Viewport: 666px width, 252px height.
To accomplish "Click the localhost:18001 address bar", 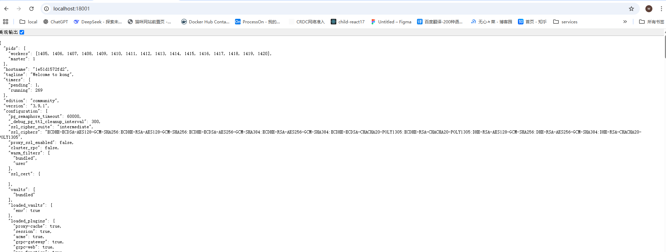I will pyautogui.click(x=335, y=9).
